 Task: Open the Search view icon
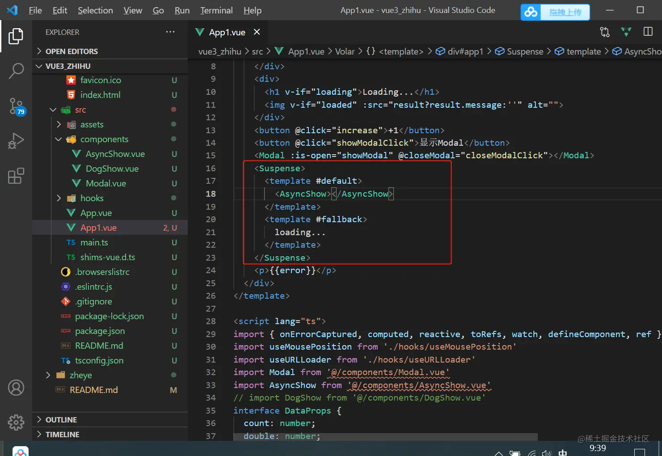[16, 71]
